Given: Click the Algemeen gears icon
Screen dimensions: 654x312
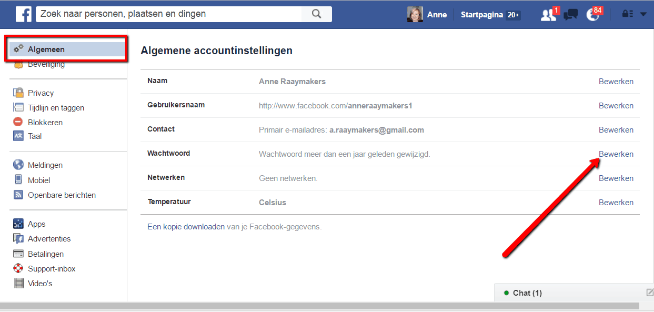Looking at the screenshot, I should pos(19,49).
